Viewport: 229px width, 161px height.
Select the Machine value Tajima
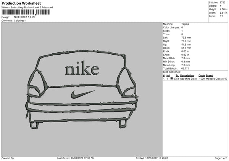click(x=185, y=24)
